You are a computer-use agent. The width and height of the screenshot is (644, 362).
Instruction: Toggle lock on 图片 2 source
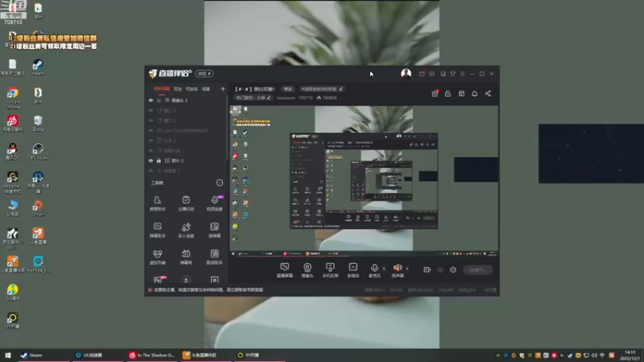(159, 160)
